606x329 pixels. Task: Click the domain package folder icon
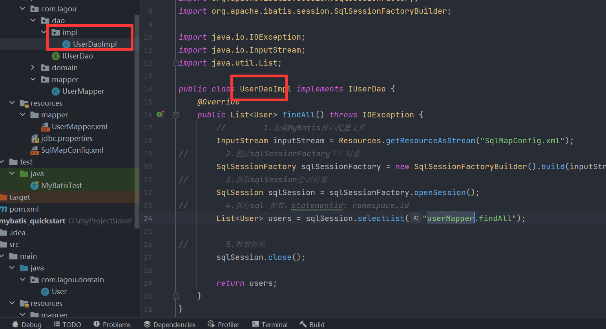click(x=45, y=68)
